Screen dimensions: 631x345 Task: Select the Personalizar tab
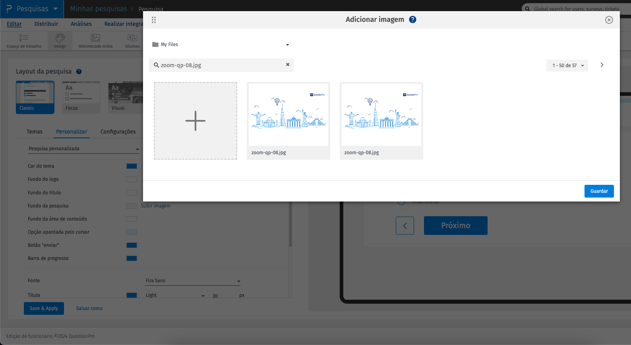point(72,132)
